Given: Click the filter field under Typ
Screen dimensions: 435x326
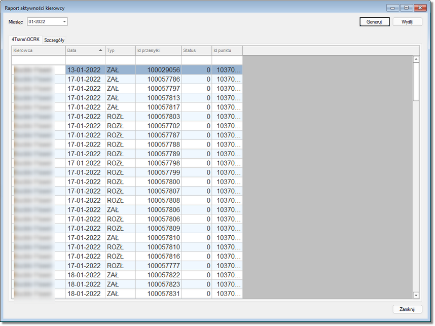Looking at the screenshot, I should coord(120,60).
